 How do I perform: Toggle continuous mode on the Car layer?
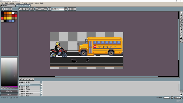(x=24, y=91)
